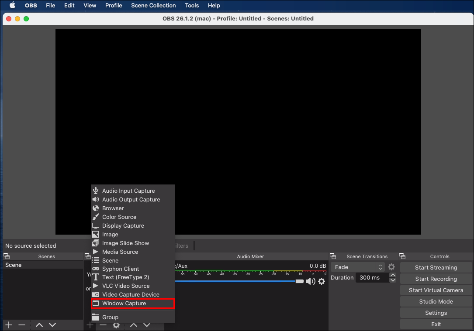Select Display Capture in source menu
The width and height of the screenshot is (474, 331).
tap(123, 225)
